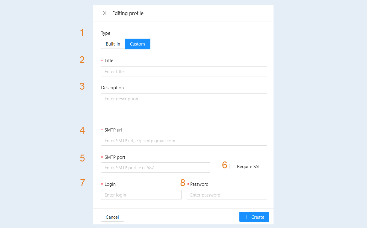The image size is (367, 228).
Task: Click the Title field label
Action: point(109,61)
